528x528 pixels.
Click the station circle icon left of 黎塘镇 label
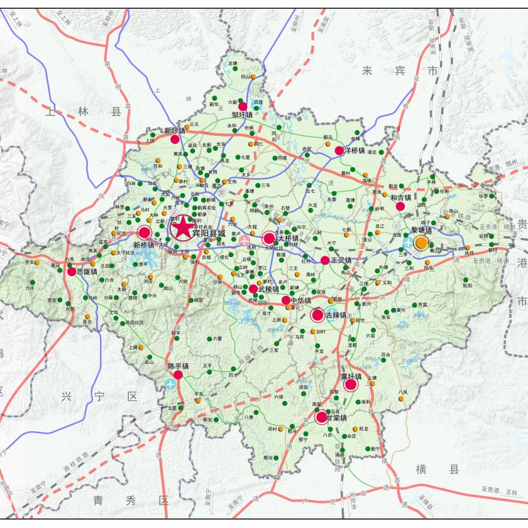[397, 225]
